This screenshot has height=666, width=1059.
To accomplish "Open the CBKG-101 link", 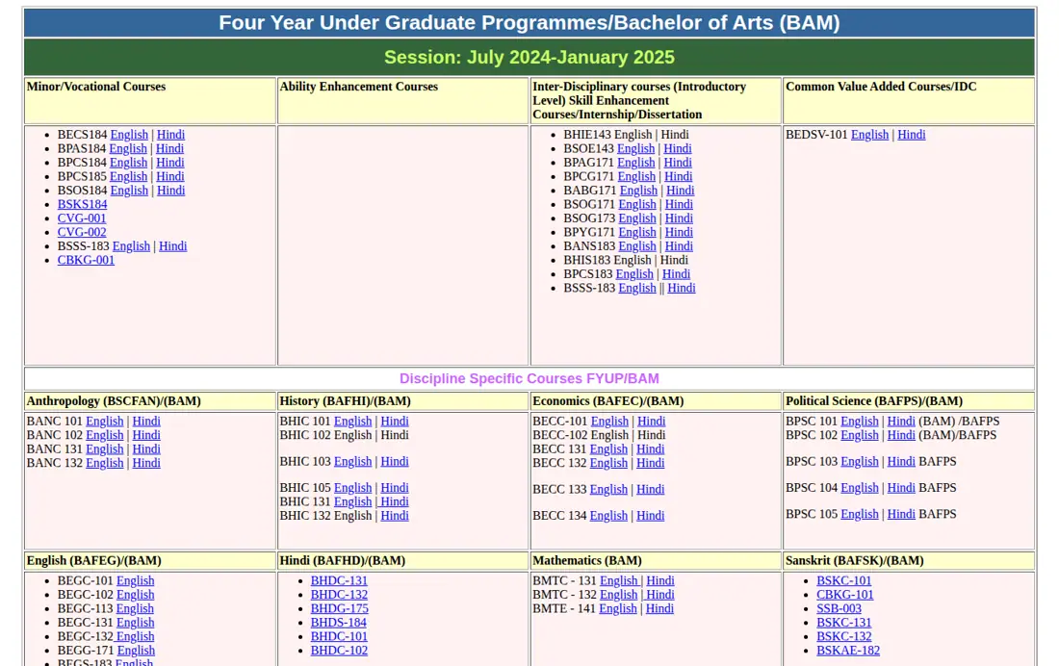I will (845, 595).
